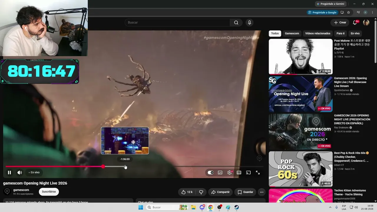Cast the video to a TV

pos(248,173)
